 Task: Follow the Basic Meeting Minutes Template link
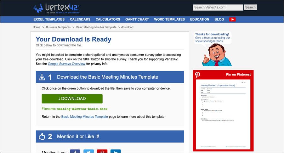pos(84,117)
